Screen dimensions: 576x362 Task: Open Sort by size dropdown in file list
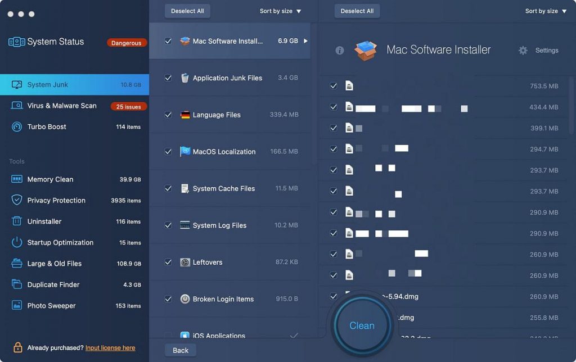pos(546,11)
